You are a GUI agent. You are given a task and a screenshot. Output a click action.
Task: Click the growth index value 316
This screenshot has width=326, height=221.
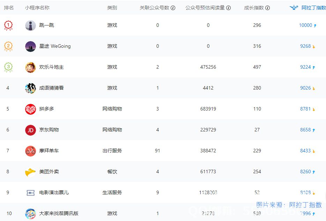click(257, 46)
